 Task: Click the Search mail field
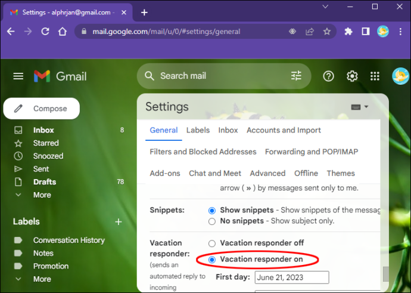pos(223,76)
